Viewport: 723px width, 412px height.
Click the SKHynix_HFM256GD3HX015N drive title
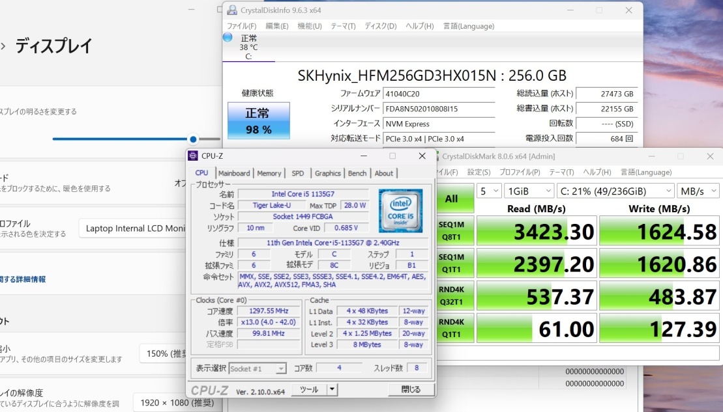pyautogui.click(x=432, y=75)
